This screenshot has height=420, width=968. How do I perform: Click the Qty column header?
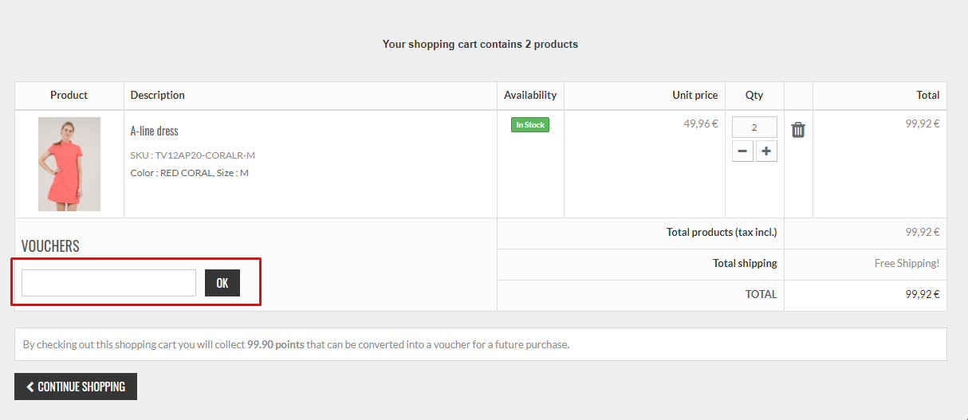click(x=754, y=95)
